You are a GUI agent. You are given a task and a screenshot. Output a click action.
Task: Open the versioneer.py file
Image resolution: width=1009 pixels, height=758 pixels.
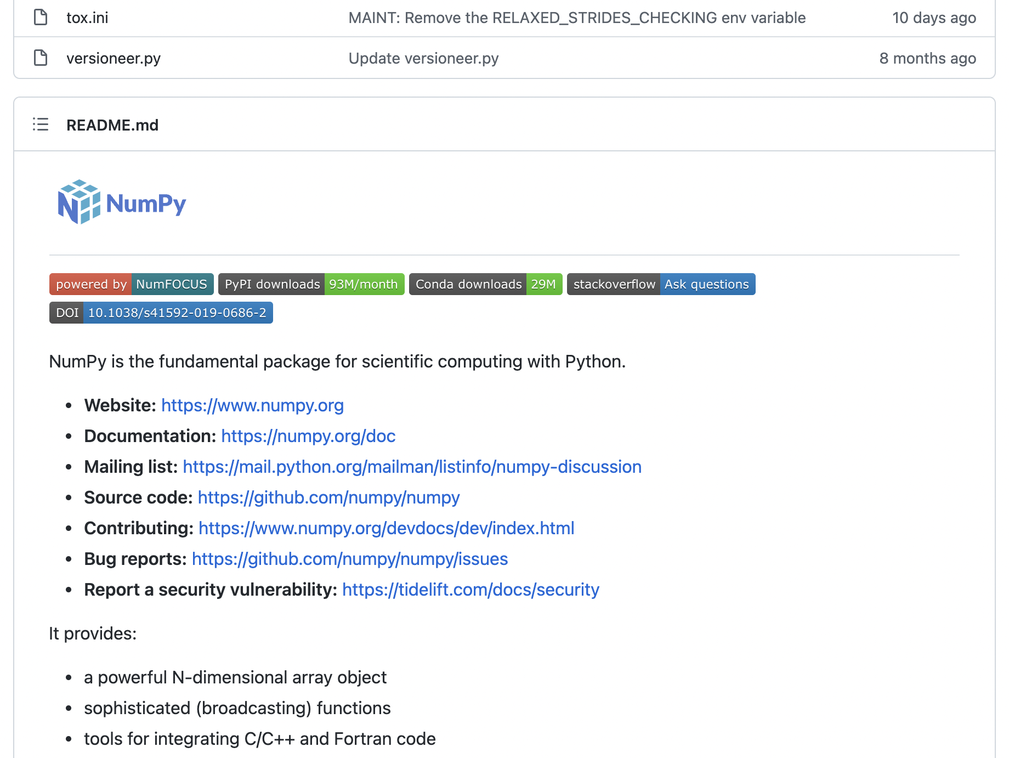pyautogui.click(x=114, y=58)
